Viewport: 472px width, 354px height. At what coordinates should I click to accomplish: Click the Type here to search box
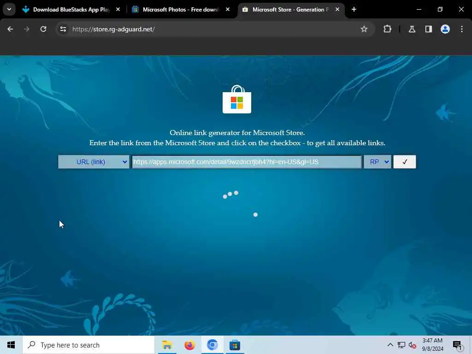click(88, 345)
